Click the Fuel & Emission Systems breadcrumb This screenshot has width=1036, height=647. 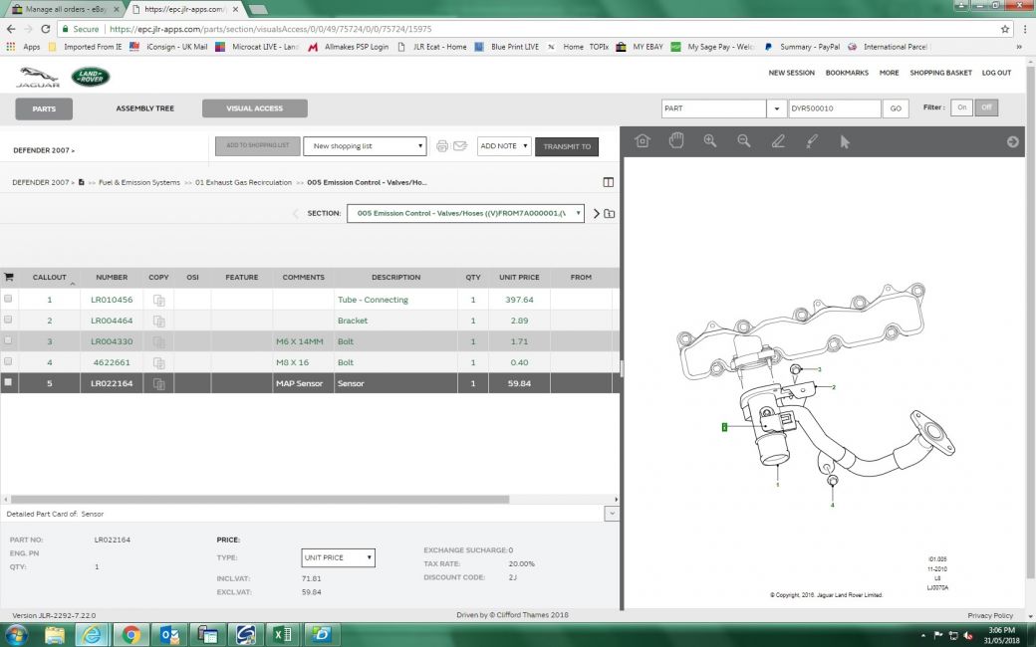(138, 182)
